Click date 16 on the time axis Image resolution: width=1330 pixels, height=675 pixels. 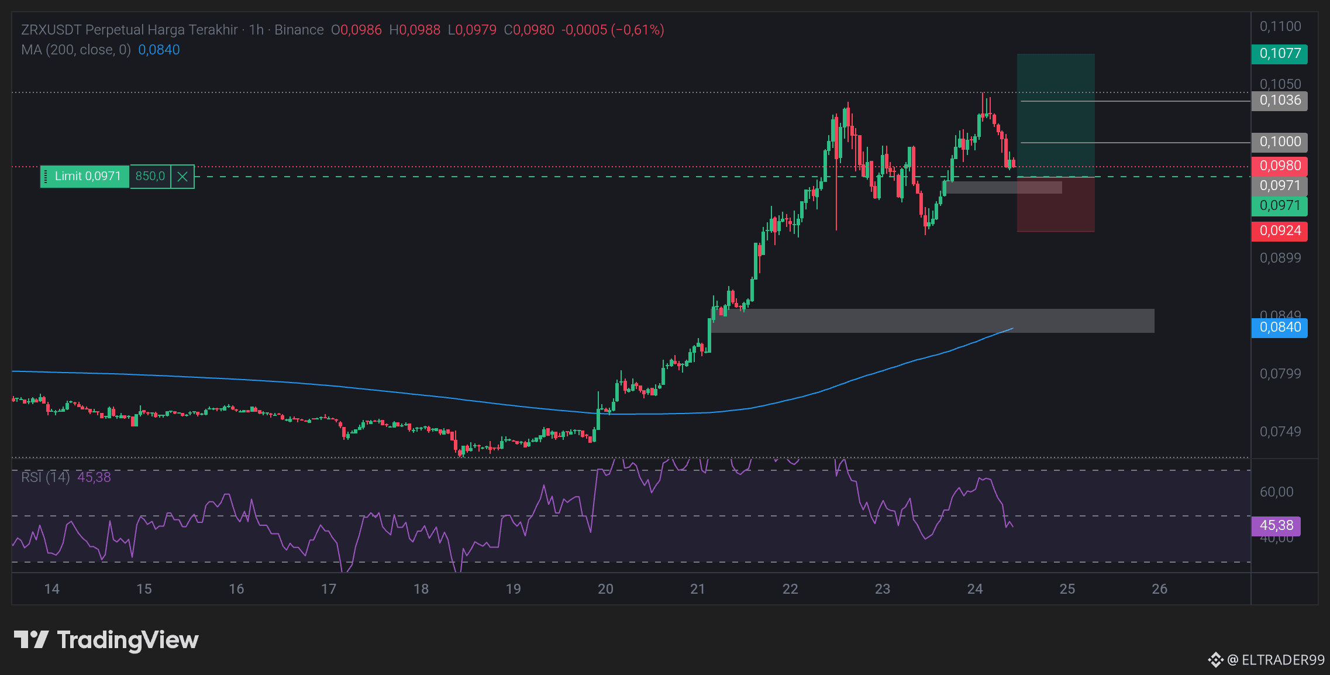coord(236,589)
